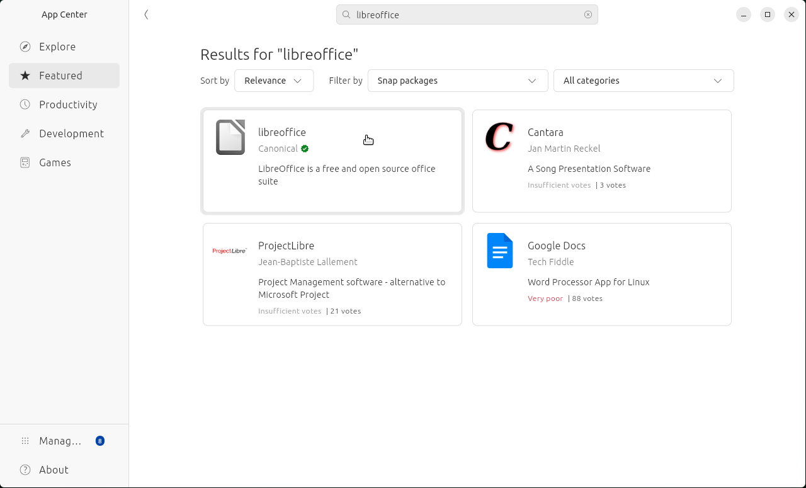This screenshot has height=488, width=806.
Task: Click the ProjectLibre logo
Action: (x=230, y=251)
